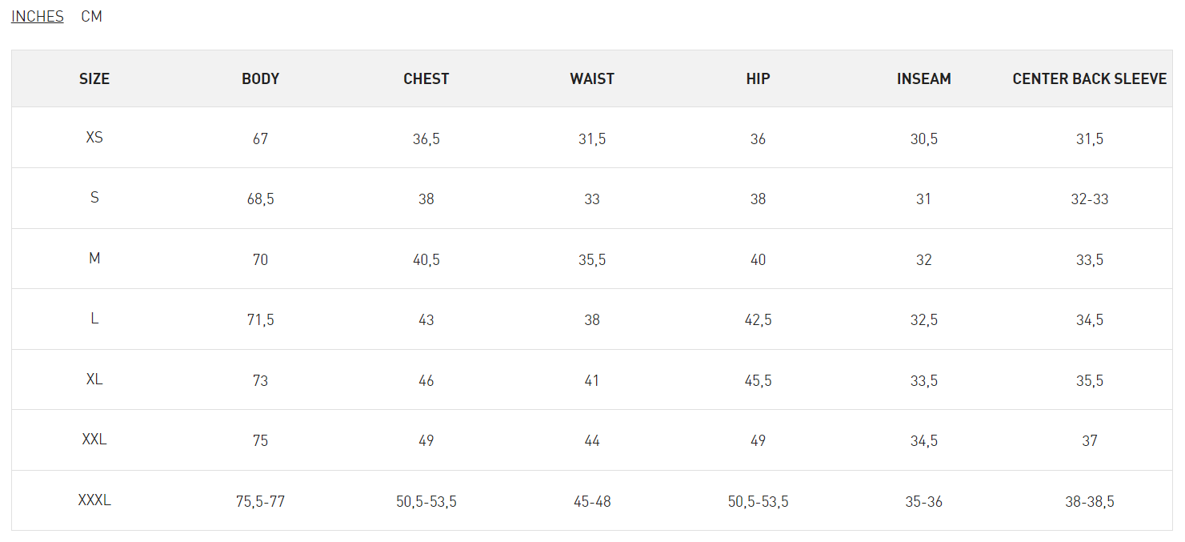1185x542 pixels.
Task: Click the S sleeve value 32-33
Action: pyautogui.click(x=1090, y=199)
